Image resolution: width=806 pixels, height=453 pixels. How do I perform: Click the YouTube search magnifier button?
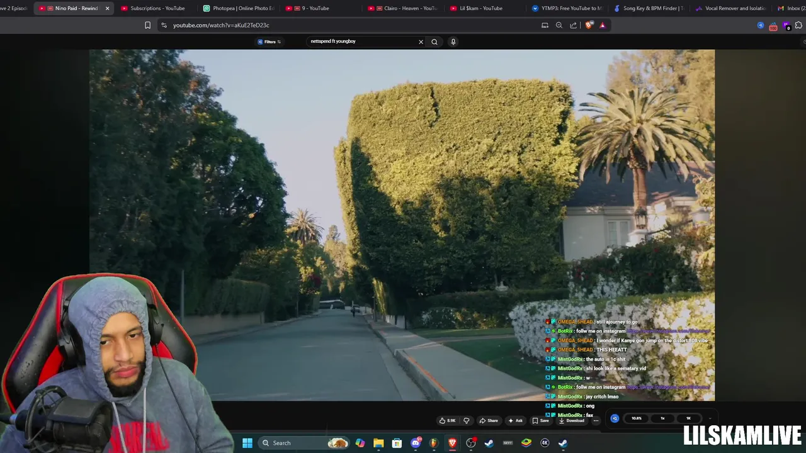[x=434, y=42]
